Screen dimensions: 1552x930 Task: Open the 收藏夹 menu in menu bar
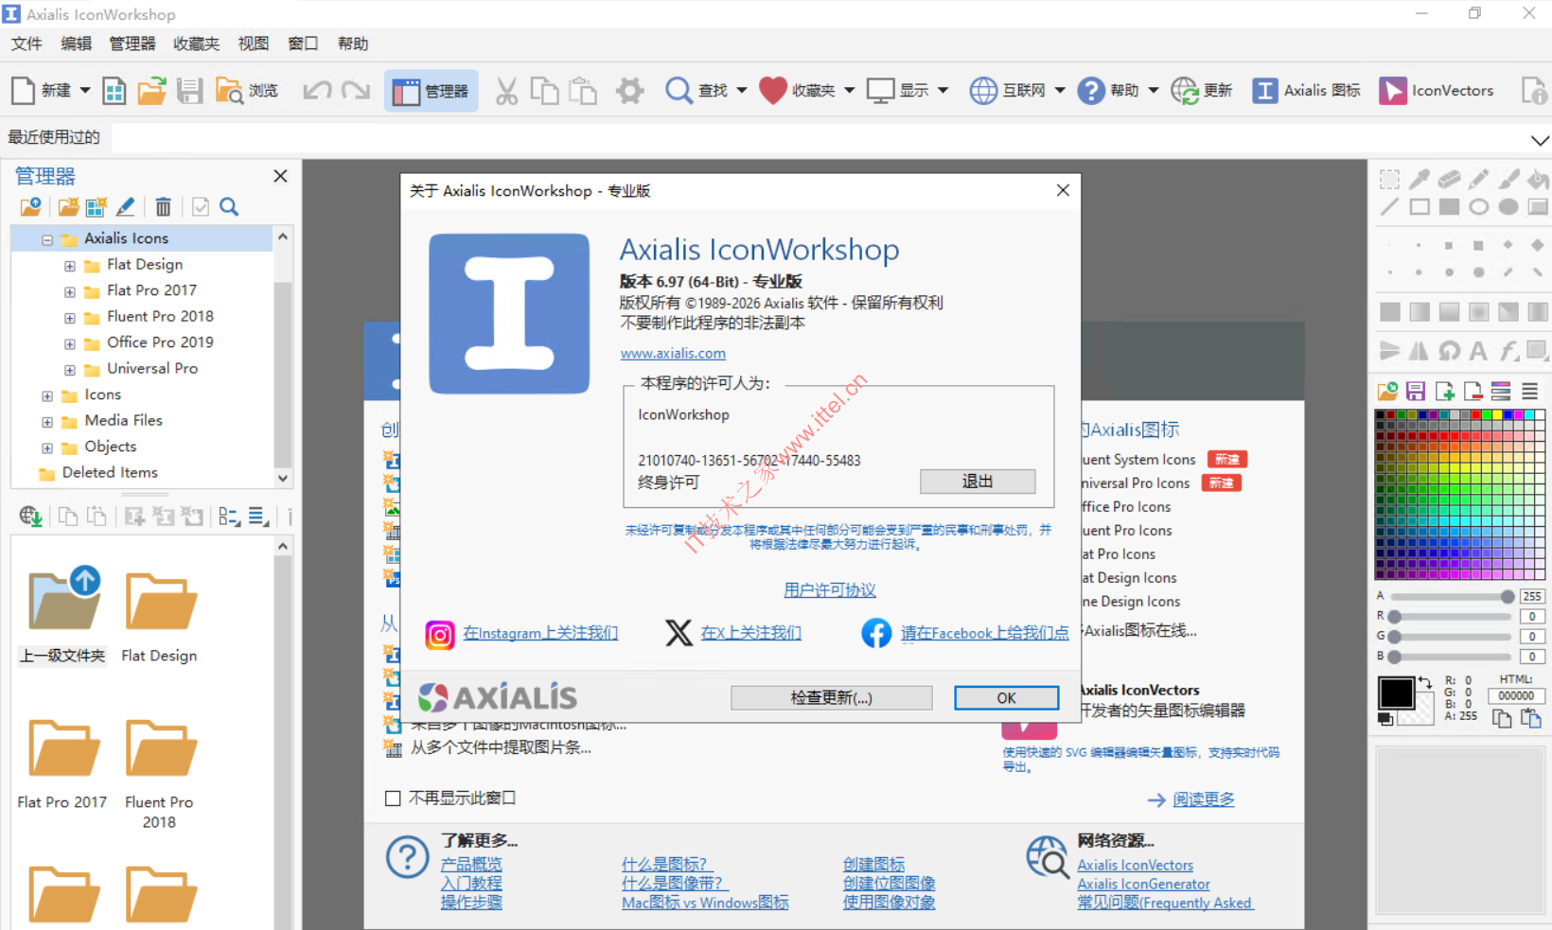[196, 44]
